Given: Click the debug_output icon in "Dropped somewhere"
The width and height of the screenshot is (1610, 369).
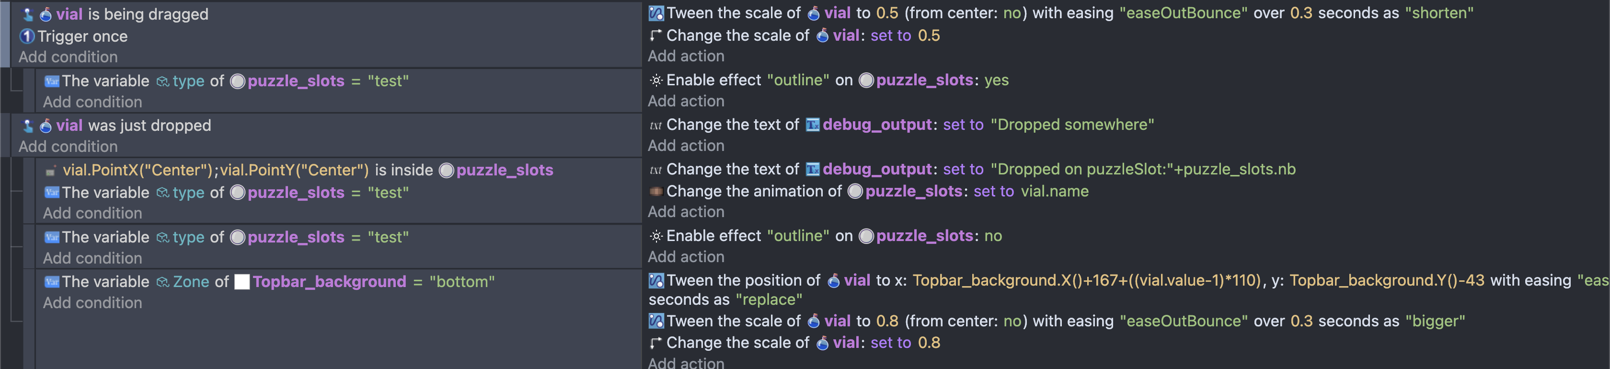Looking at the screenshot, I should 812,125.
